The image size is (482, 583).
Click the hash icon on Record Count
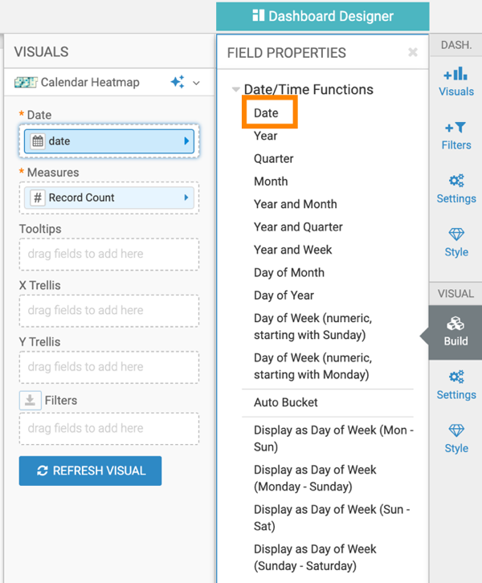coord(38,198)
